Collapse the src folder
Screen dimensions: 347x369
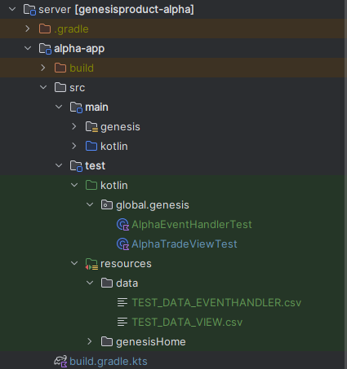[x=43, y=87]
